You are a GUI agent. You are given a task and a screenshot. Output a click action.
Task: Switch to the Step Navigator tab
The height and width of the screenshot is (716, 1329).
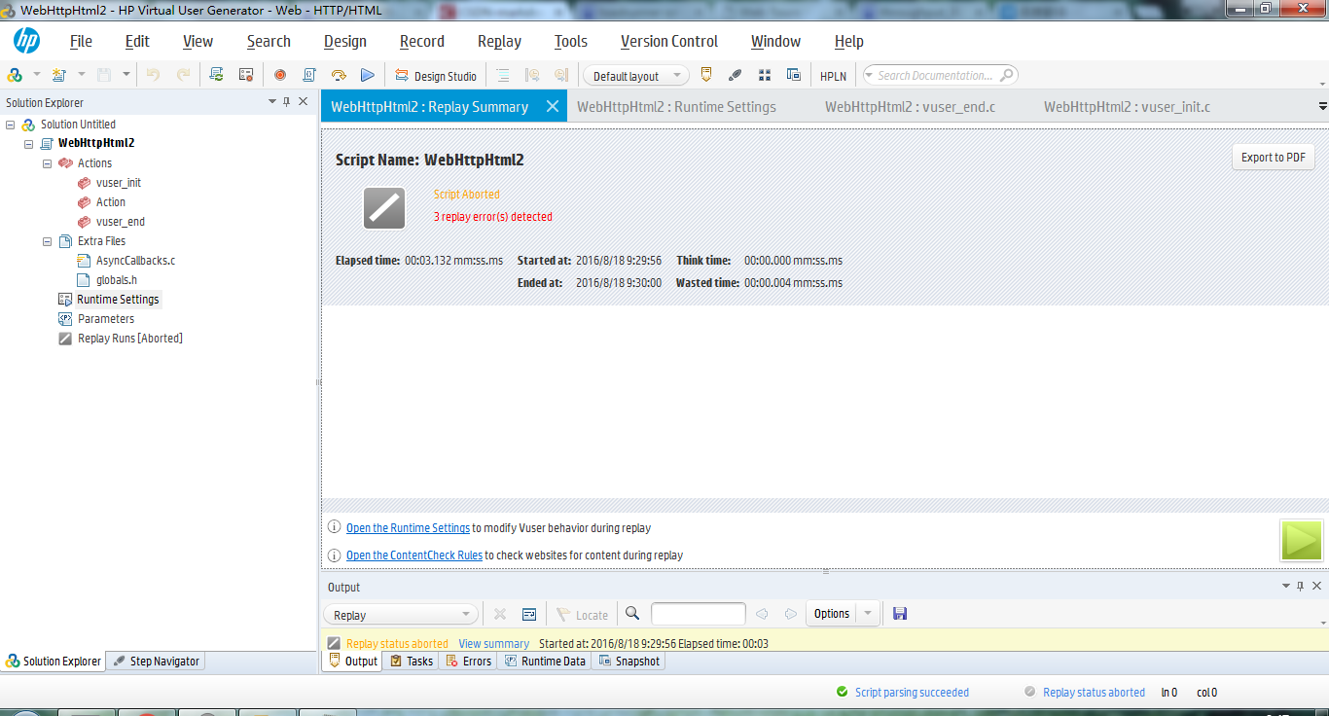[x=156, y=661]
